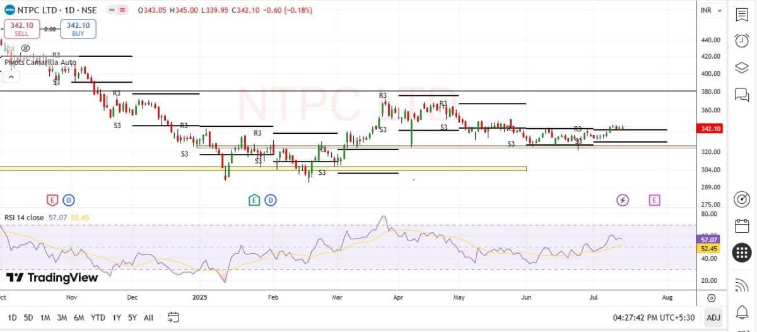This screenshot has height=332, width=757.
Task: Click the red E earnings marker near November
Action: [52, 200]
